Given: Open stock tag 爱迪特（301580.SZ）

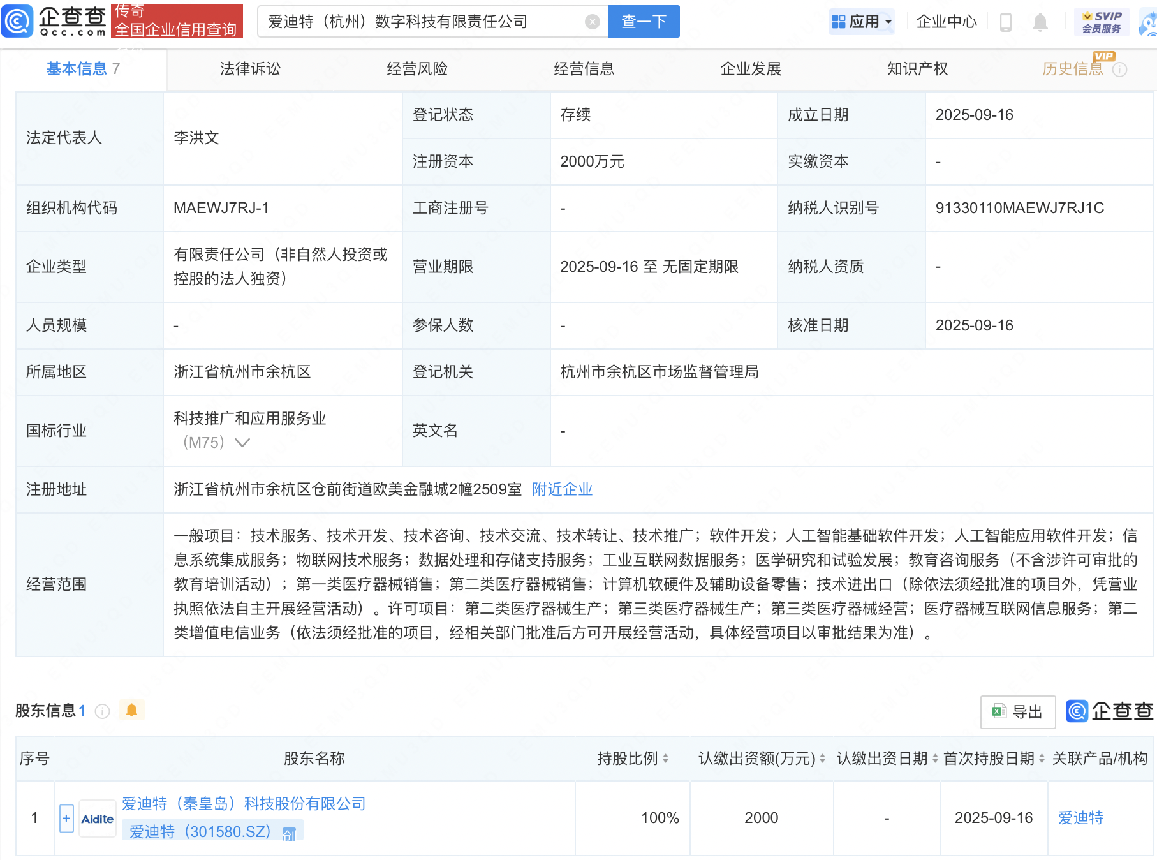Looking at the screenshot, I should click(x=200, y=832).
